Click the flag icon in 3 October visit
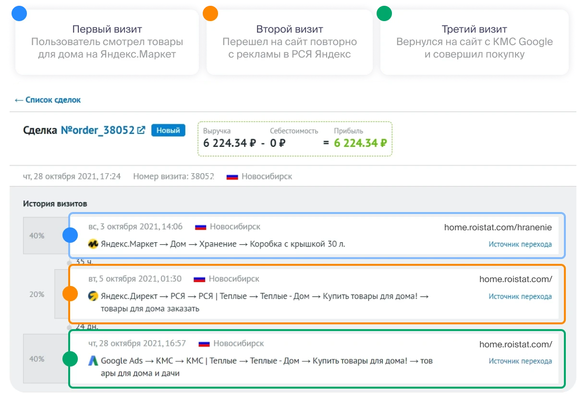 pyautogui.click(x=201, y=226)
